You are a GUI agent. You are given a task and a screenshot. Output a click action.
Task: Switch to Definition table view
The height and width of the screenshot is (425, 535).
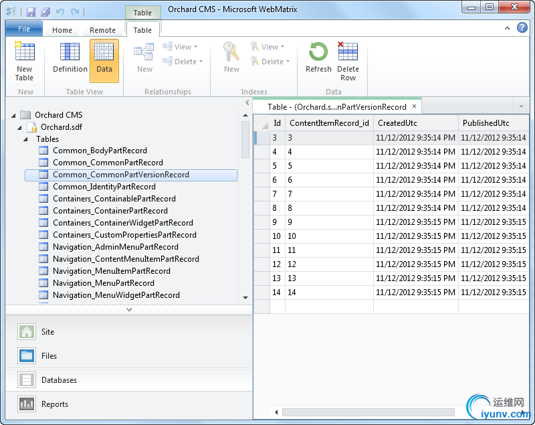(70, 57)
